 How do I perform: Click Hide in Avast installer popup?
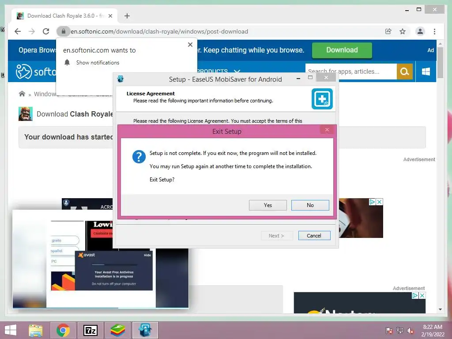(147, 255)
